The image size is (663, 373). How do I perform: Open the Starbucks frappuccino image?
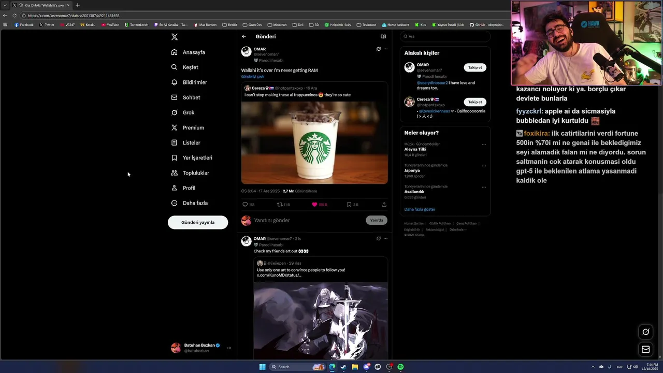[314, 142]
